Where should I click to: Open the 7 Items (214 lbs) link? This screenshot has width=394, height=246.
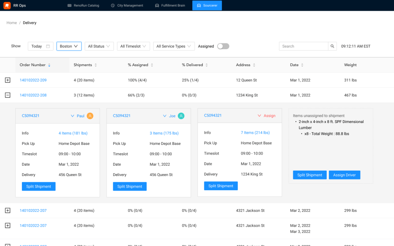click(255, 133)
